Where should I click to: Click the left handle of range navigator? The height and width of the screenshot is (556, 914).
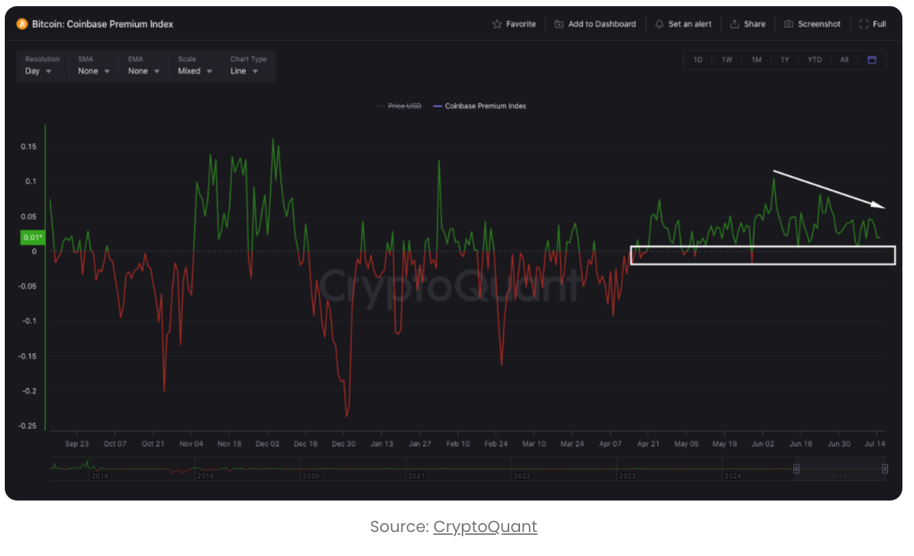point(797,469)
